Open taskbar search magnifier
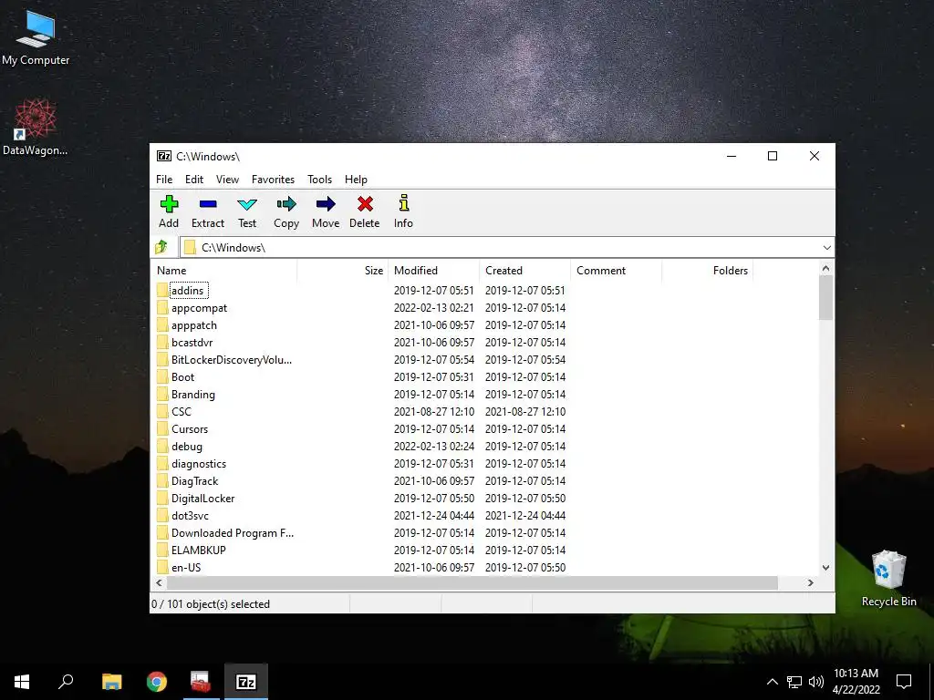The height and width of the screenshot is (700, 934). [66, 682]
